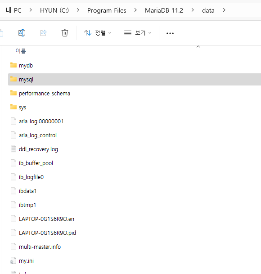This screenshot has width=261, height=274.
Task: Click the LAPTOP-0G1S6R9O.pid file icon
Action: coord(13,233)
